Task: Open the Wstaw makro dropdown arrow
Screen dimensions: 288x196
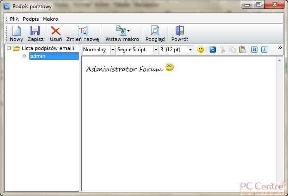Action: click(x=129, y=31)
